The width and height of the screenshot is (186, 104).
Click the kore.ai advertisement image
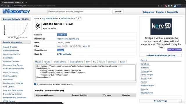(x=161, y=27)
